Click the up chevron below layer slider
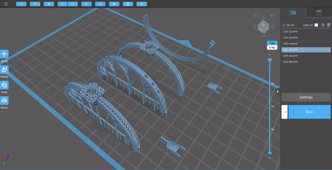This screenshot has width=332, height=170. (x=270, y=158)
